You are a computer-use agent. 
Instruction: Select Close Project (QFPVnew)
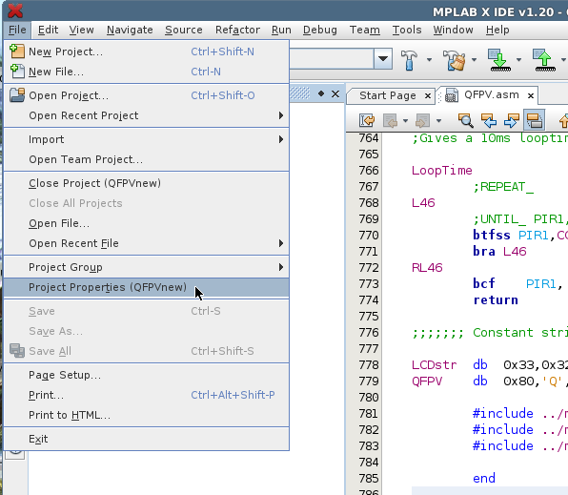click(x=147, y=183)
